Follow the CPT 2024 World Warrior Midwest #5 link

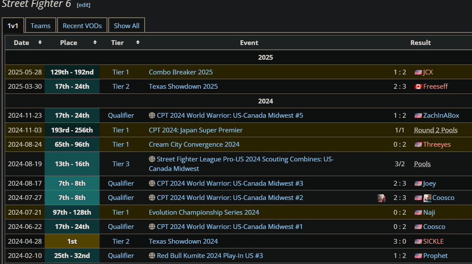click(230, 116)
